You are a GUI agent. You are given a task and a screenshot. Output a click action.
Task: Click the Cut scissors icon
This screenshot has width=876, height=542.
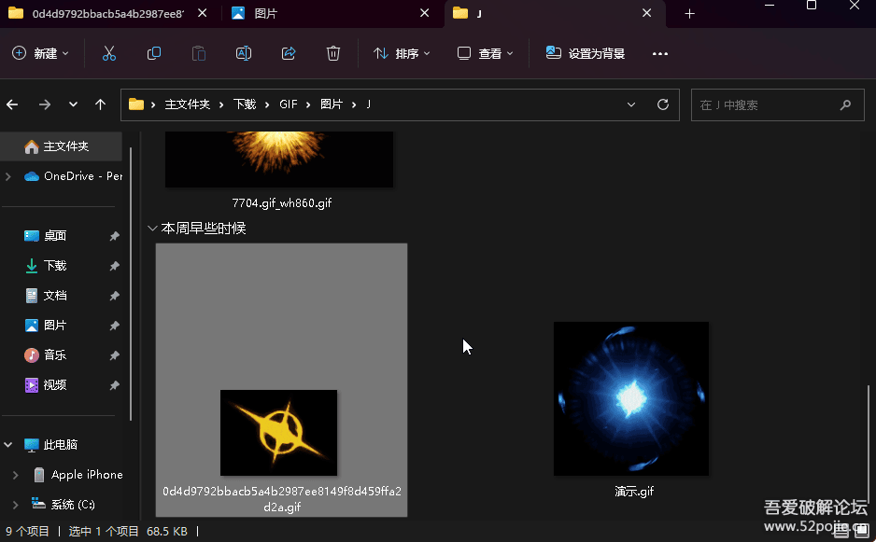point(109,53)
